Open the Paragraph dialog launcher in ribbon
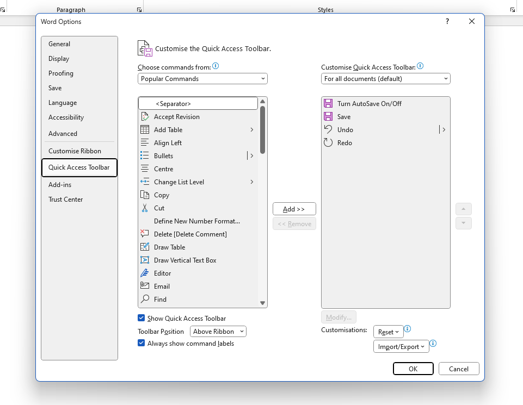This screenshot has width=523, height=405. 139,10
